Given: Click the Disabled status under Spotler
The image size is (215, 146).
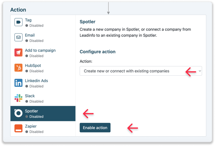Looking at the screenshot, I should [x=35, y=116].
